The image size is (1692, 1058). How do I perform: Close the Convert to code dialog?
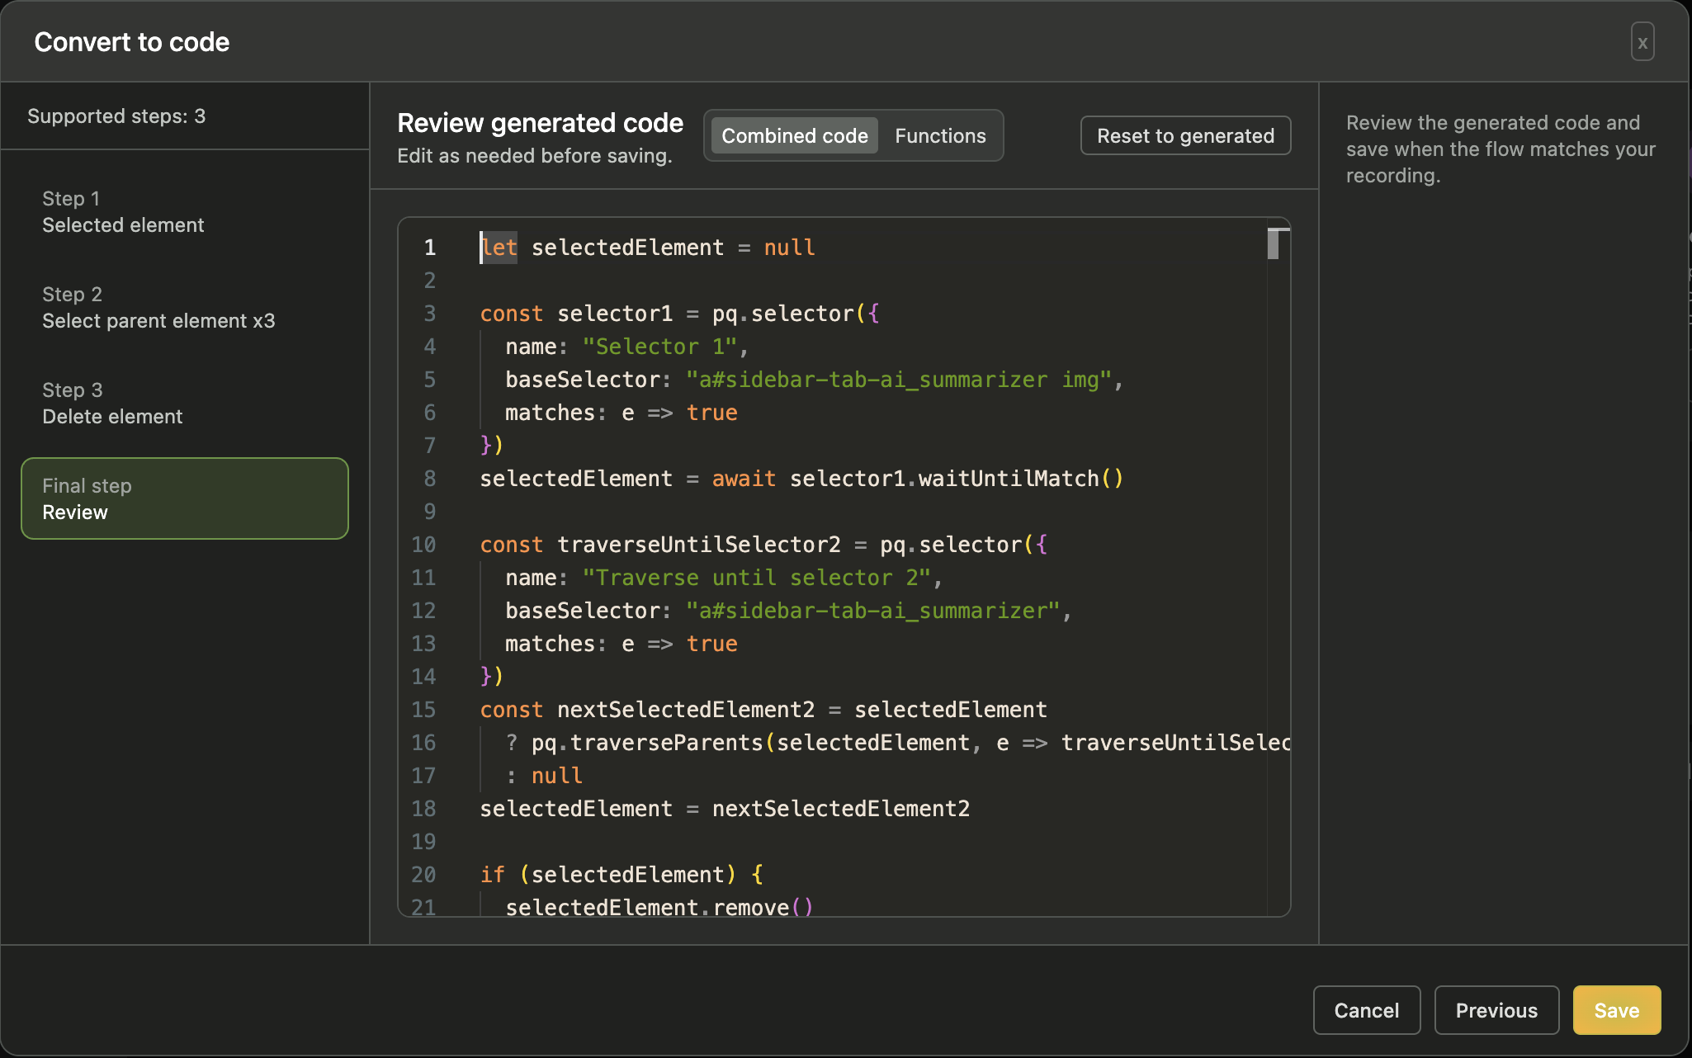click(x=1642, y=42)
